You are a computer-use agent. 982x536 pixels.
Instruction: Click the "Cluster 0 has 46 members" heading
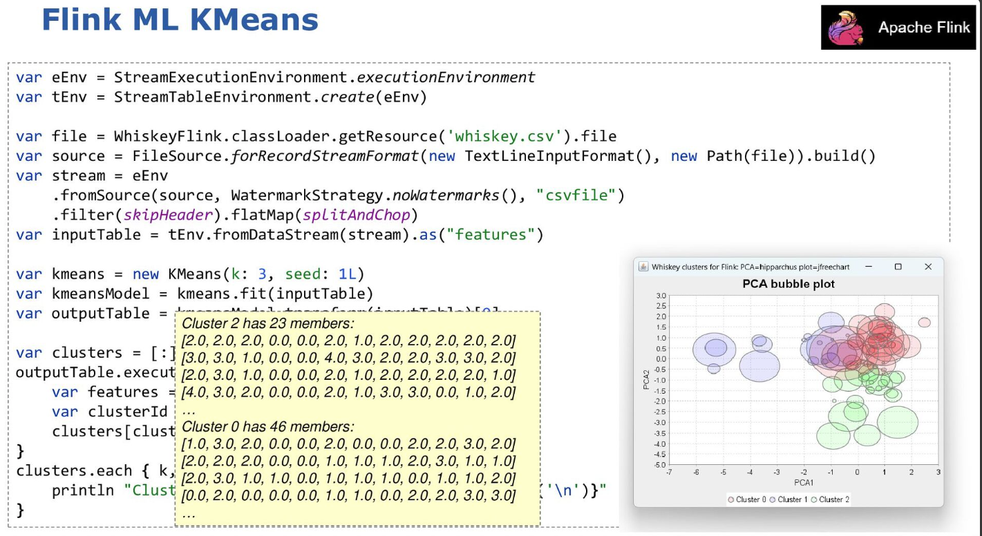pyautogui.click(x=267, y=427)
